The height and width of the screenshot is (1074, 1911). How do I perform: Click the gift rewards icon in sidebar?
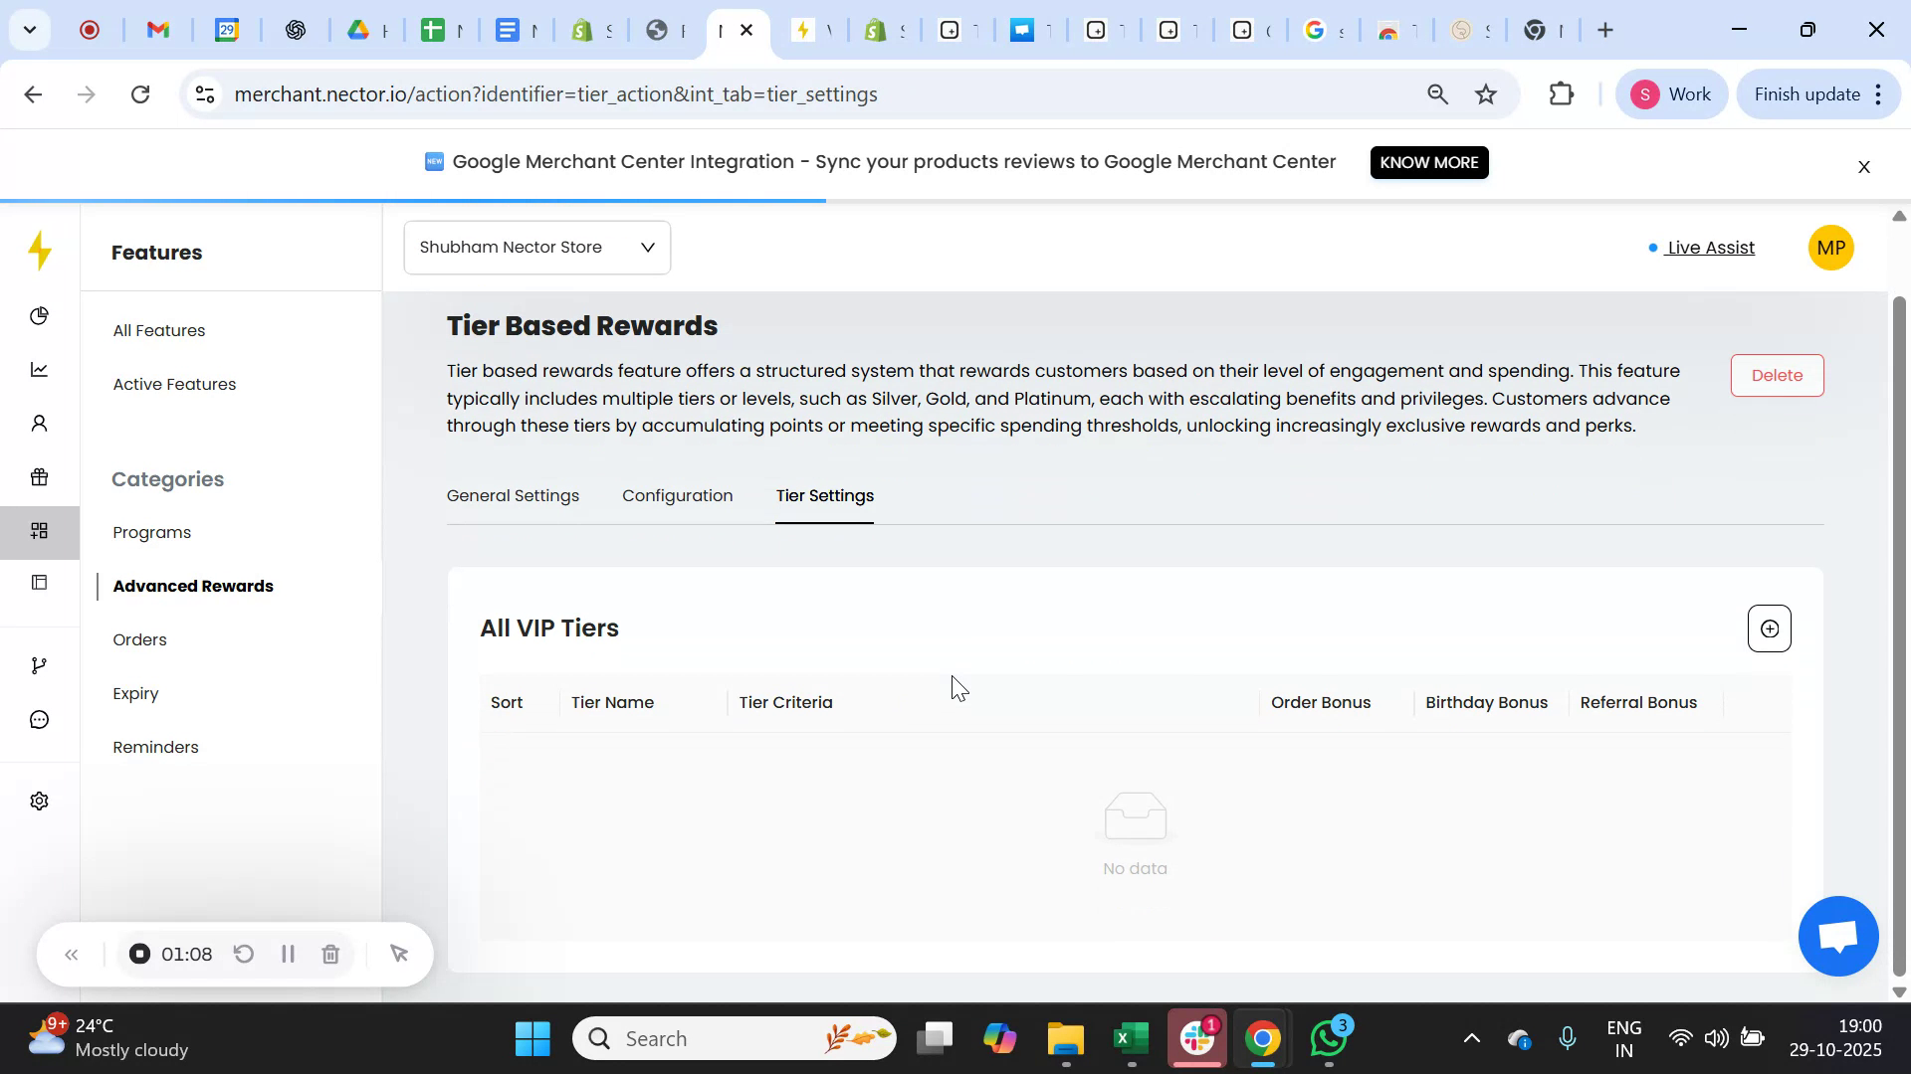tap(39, 477)
